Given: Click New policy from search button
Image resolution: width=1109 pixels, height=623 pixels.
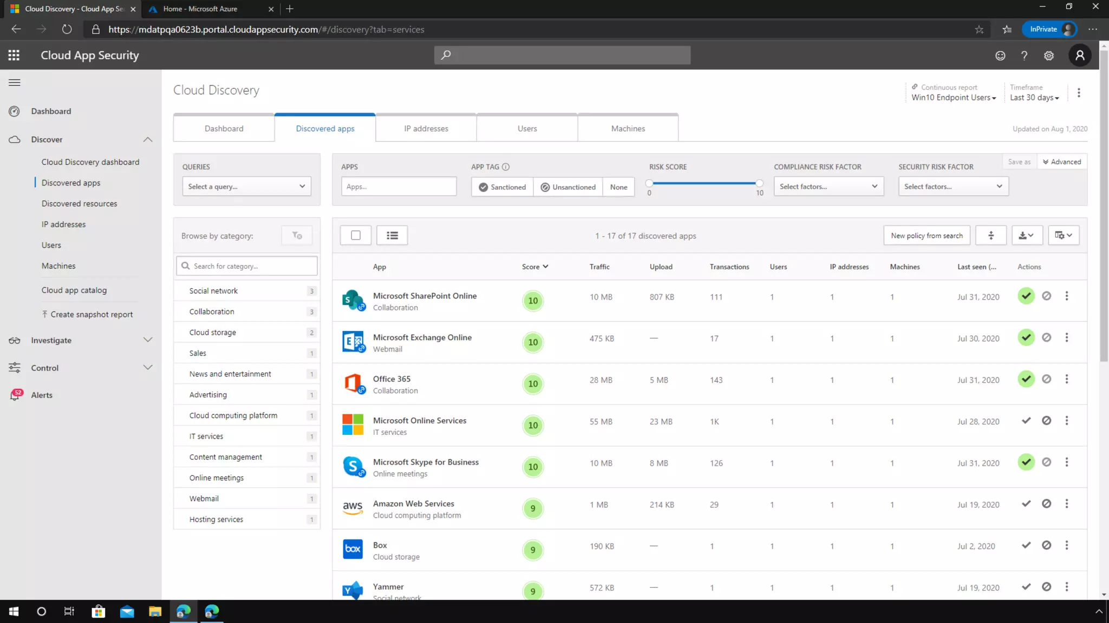Looking at the screenshot, I should pos(927,236).
